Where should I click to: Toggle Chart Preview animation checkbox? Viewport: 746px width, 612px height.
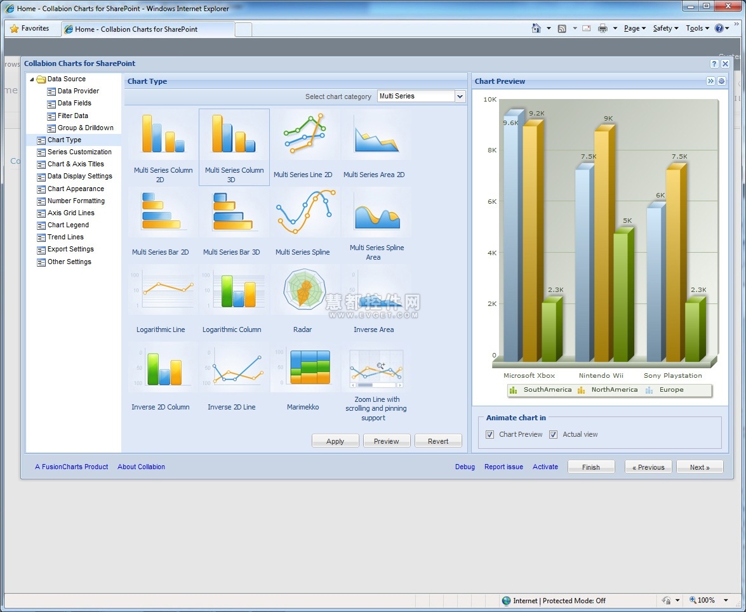point(490,434)
